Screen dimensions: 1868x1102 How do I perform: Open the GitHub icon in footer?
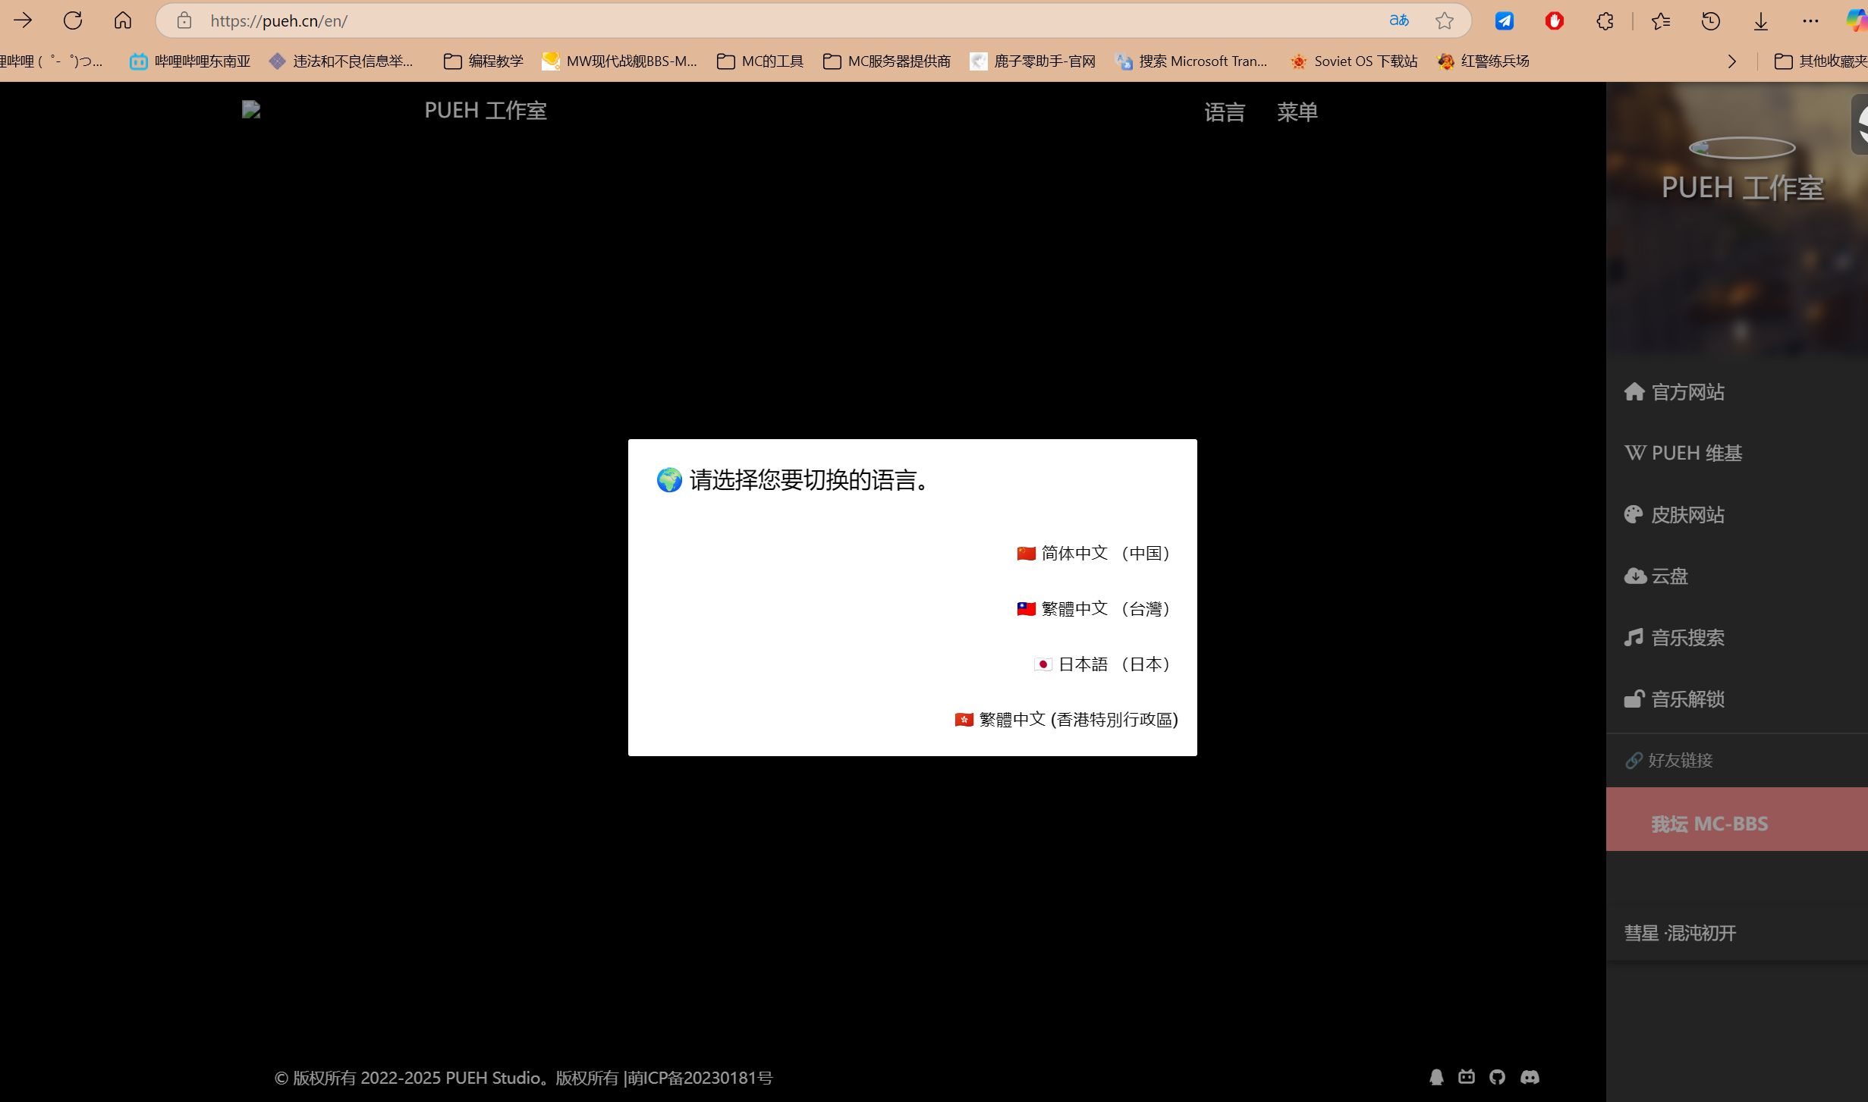1497,1077
